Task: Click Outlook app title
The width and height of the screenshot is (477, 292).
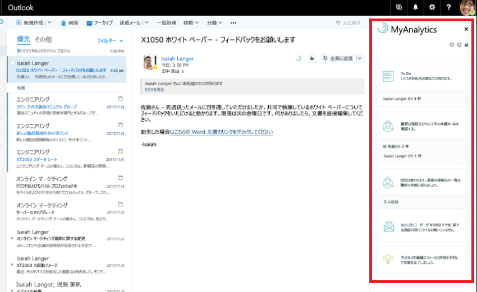Action: point(20,8)
